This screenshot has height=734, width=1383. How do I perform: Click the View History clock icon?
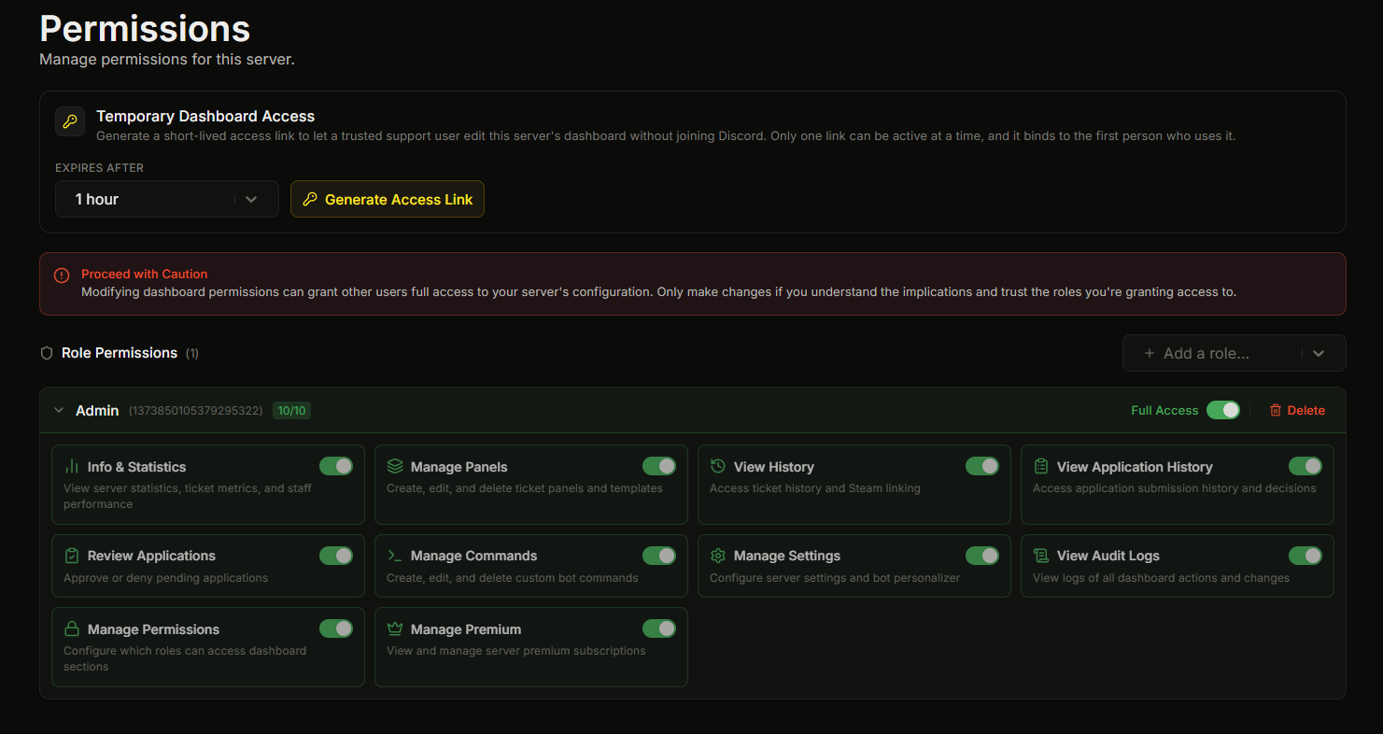point(718,466)
